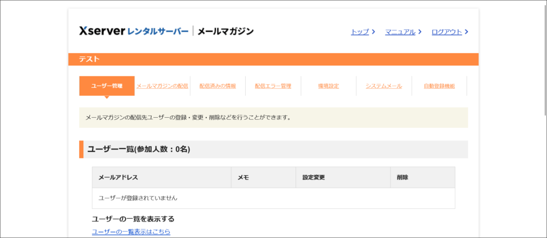Open the マニュアル link
The height and width of the screenshot is (238, 547).
coord(400,32)
